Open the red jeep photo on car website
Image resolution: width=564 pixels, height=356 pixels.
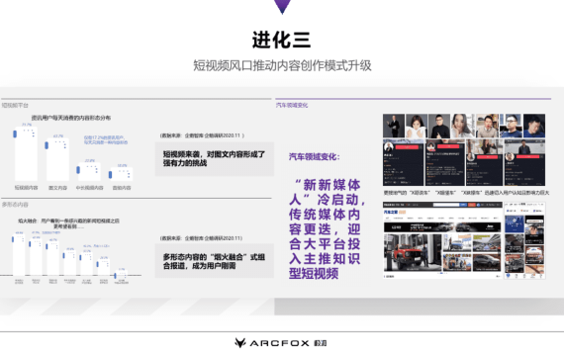click(x=413, y=252)
